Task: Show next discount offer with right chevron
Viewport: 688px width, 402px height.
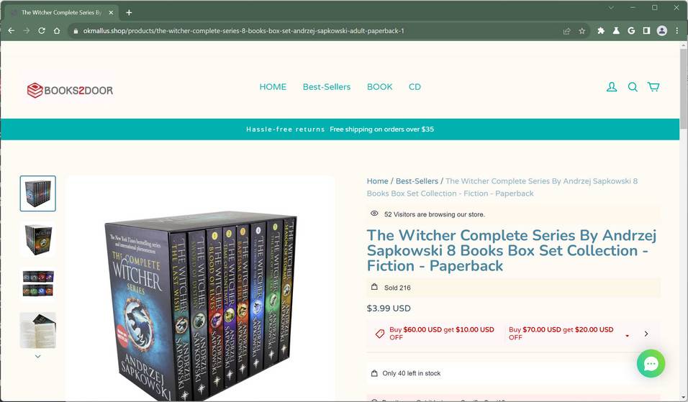Action: pyautogui.click(x=646, y=334)
